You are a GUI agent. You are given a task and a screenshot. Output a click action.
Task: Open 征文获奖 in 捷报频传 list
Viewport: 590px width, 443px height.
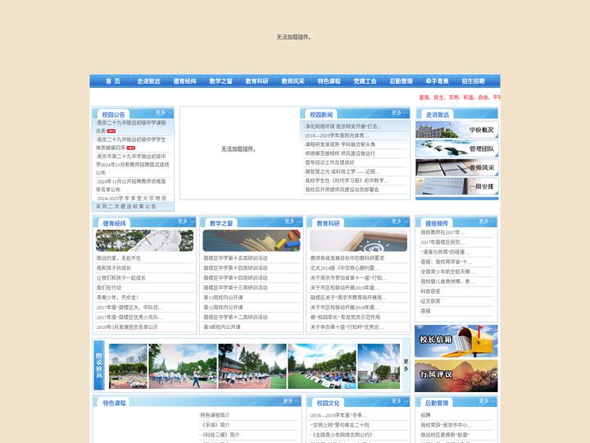pos(430,301)
